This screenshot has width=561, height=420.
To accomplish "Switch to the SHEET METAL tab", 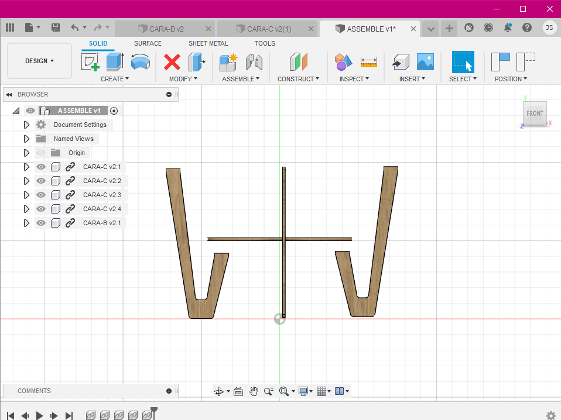I will pos(208,43).
